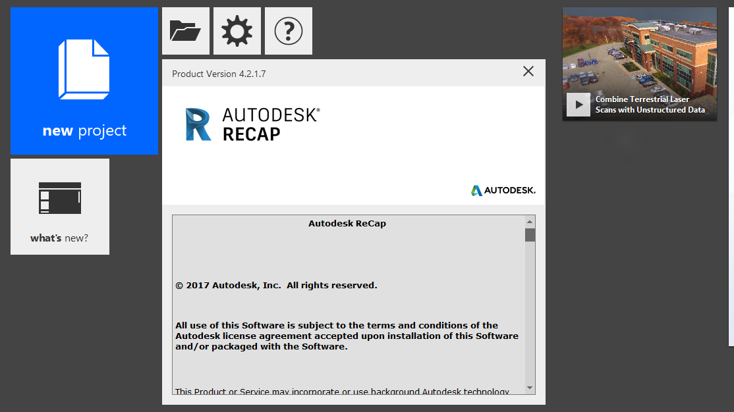Click the Autodesk logo in the dialog
734x412 pixels.
(x=503, y=190)
